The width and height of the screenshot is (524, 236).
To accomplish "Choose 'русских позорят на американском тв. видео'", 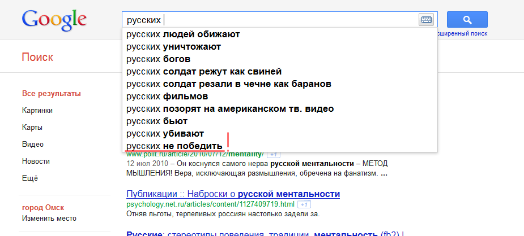I will point(280,109).
